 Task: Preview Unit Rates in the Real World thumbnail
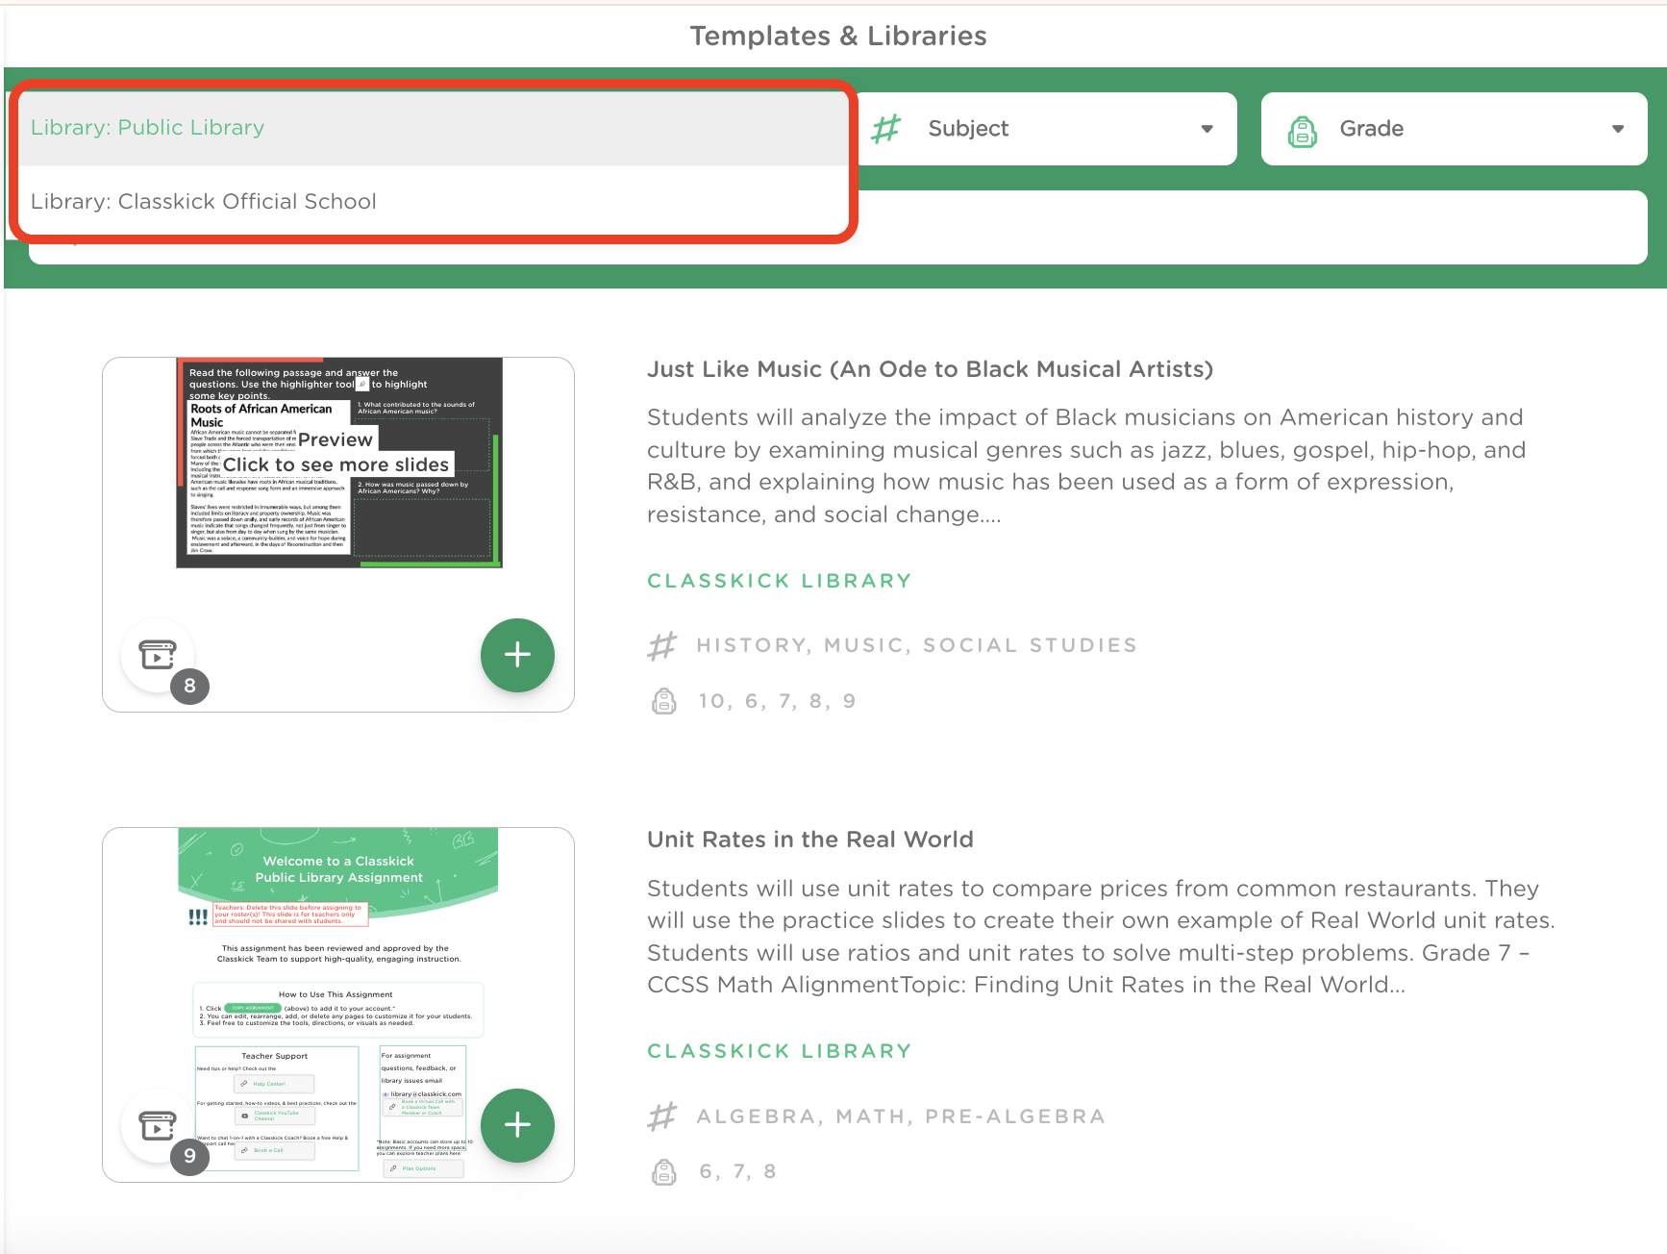pos(338,1004)
